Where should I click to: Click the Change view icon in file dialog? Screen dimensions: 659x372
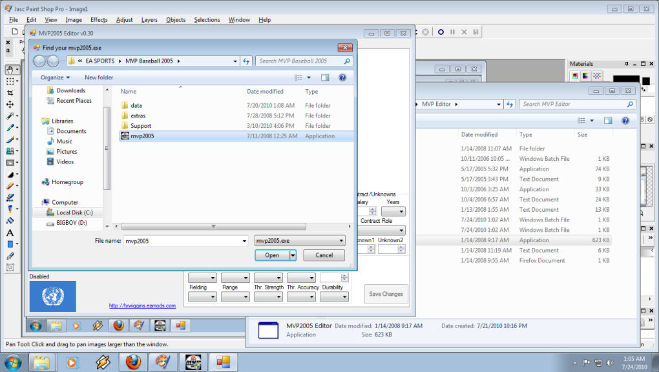pos(298,77)
